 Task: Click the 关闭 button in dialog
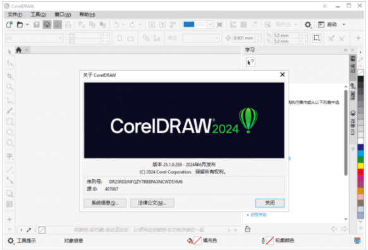point(270,203)
